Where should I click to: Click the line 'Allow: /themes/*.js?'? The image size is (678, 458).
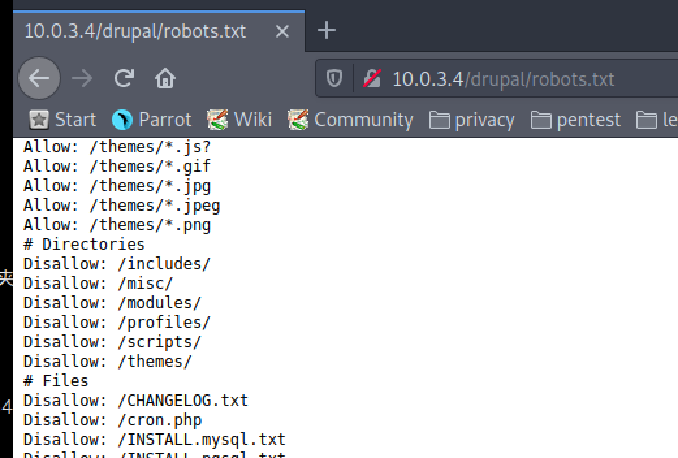(x=116, y=146)
